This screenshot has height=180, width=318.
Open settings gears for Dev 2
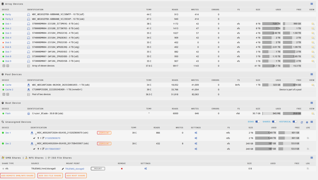196,143
